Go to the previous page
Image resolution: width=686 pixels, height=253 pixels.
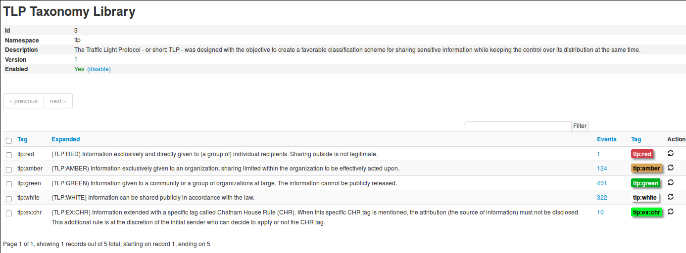point(24,101)
